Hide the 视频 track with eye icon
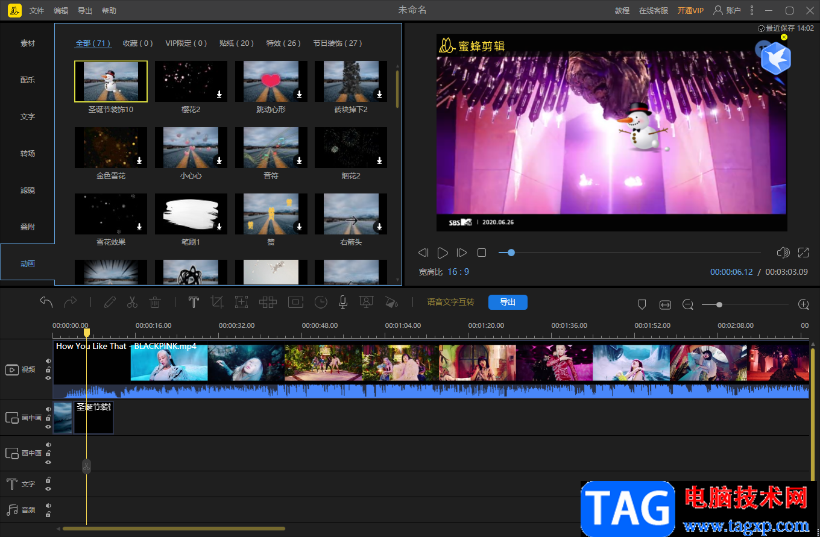 point(48,378)
